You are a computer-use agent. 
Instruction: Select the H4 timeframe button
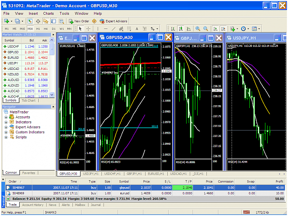(x=46, y=29)
